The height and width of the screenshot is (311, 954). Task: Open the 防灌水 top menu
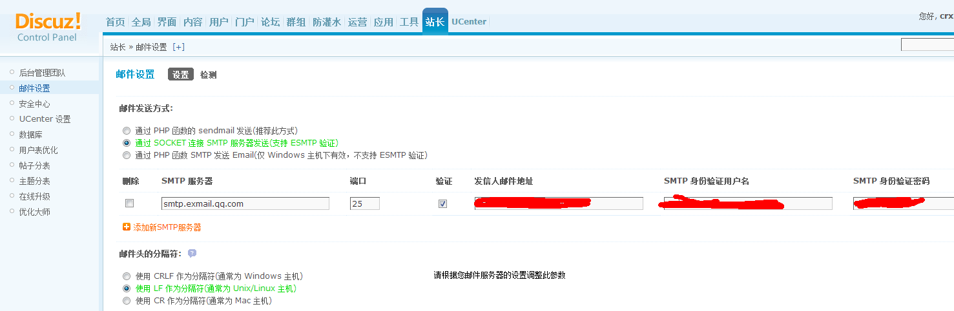327,22
